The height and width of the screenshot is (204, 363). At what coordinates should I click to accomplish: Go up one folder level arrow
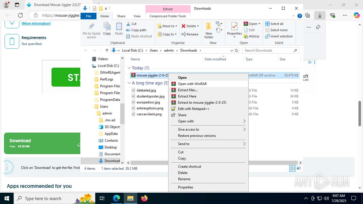pos(107,50)
